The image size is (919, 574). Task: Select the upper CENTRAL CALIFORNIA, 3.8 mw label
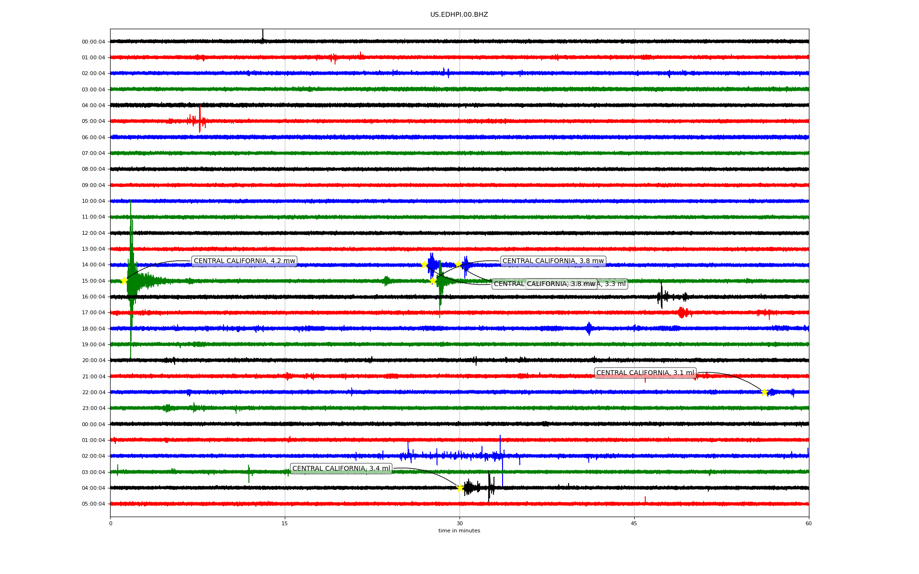coord(553,261)
